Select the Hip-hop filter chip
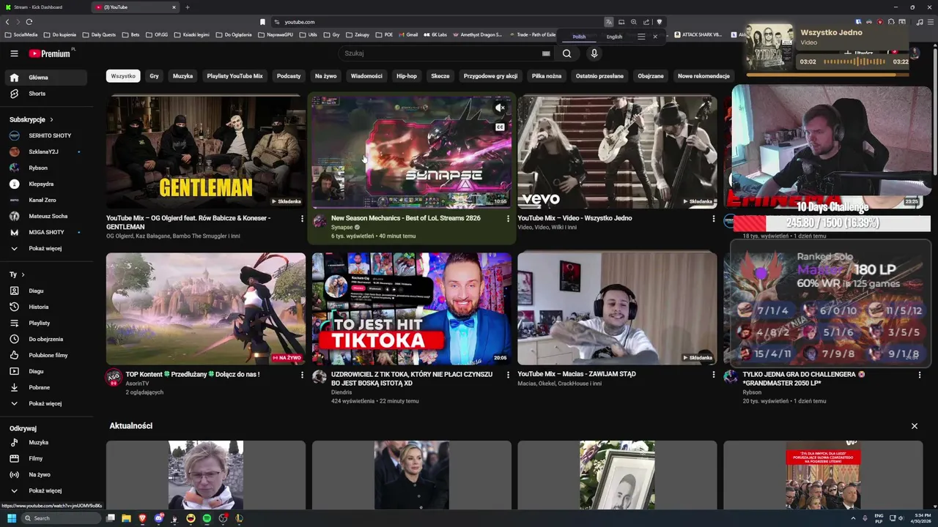This screenshot has height=527, width=938. click(x=407, y=76)
